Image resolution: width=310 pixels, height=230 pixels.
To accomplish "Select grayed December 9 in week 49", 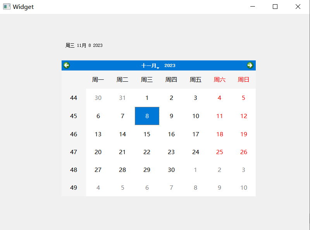I will pyautogui.click(x=219, y=187).
